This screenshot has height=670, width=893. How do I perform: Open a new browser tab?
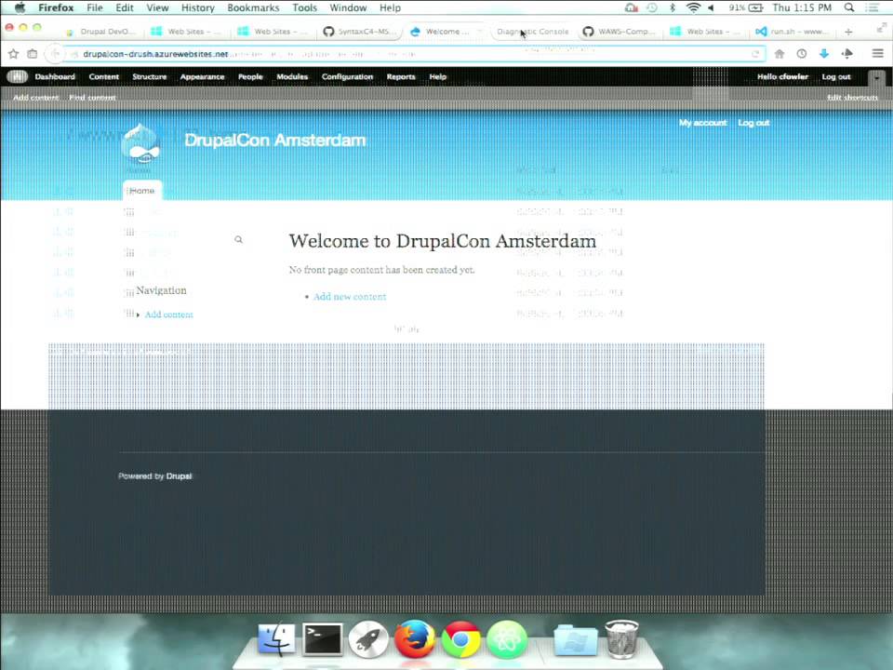[x=848, y=32]
